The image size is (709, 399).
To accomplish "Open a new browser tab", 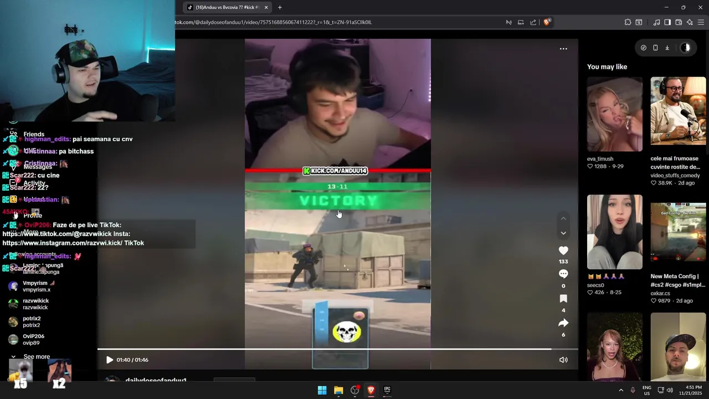I will [x=280, y=7].
